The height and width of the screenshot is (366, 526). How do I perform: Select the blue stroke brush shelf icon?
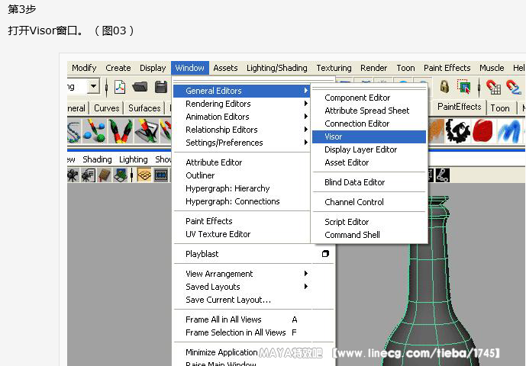pos(508,131)
